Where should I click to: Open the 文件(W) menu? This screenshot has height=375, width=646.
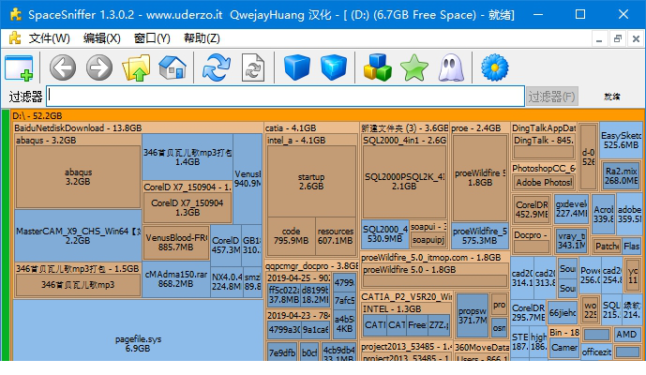[x=49, y=38]
